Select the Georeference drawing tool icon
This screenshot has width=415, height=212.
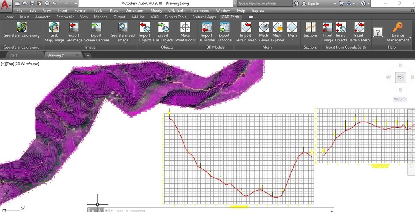[x=21, y=27]
